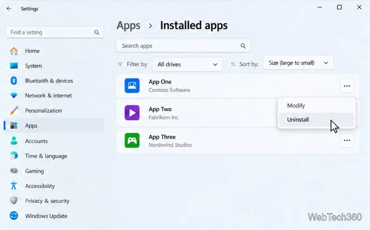The image size is (370, 230).
Task: Click the filter lines icon
Action: coord(120,64)
